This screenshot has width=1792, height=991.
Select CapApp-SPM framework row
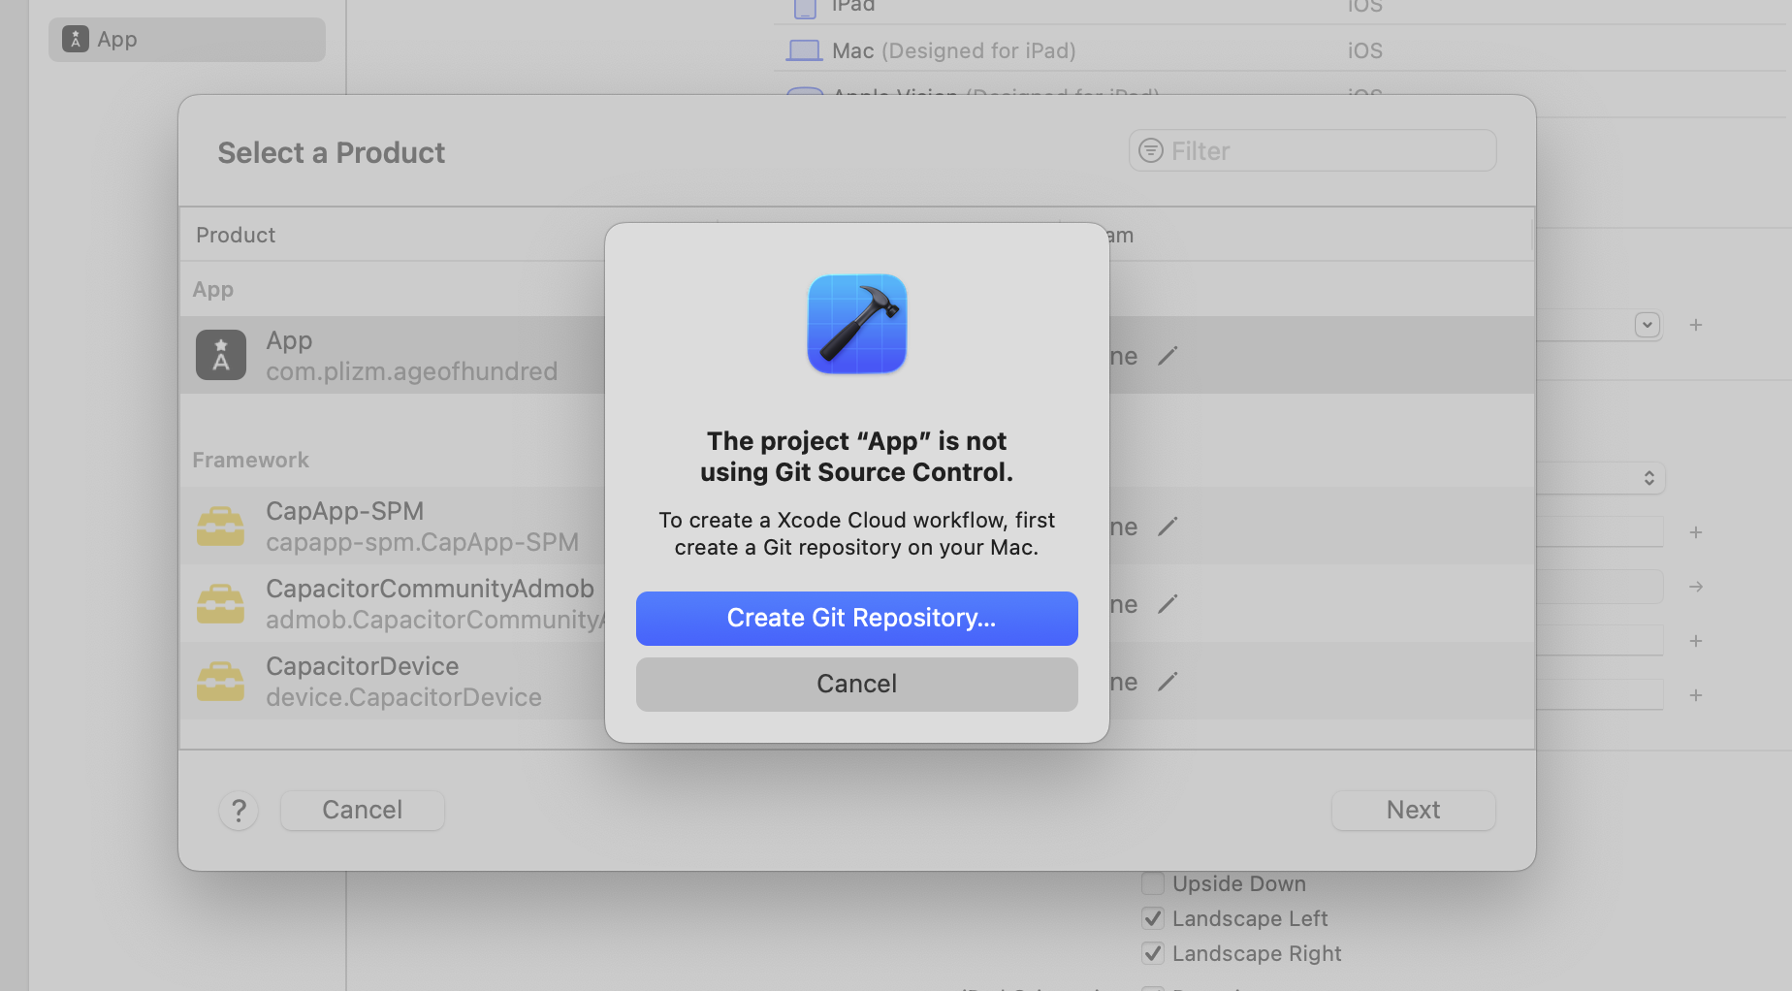[x=857, y=526]
